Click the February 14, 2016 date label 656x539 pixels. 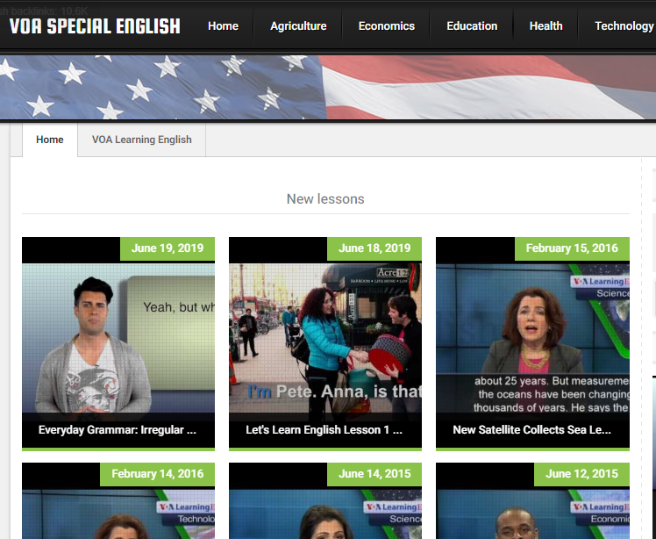tap(157, 474)
